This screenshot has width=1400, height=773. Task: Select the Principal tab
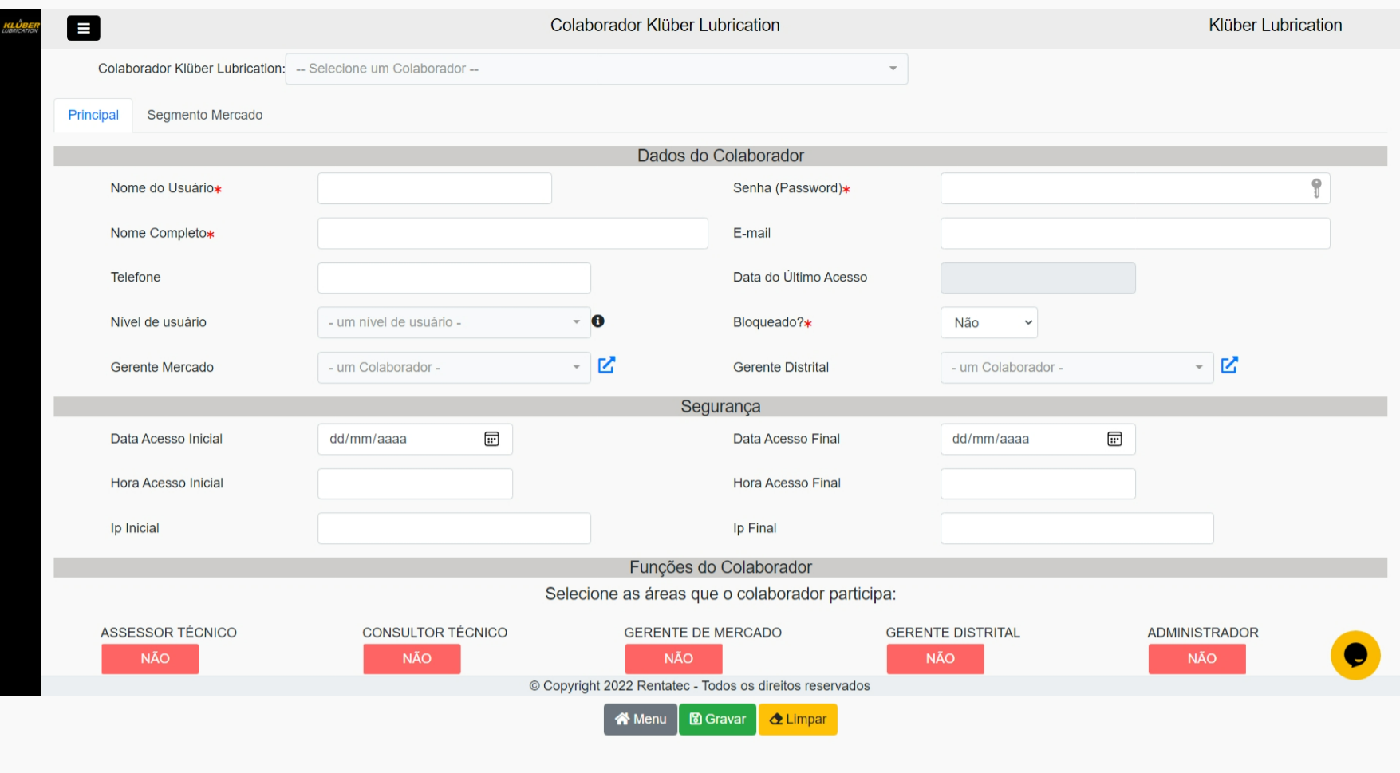point(93,115)
